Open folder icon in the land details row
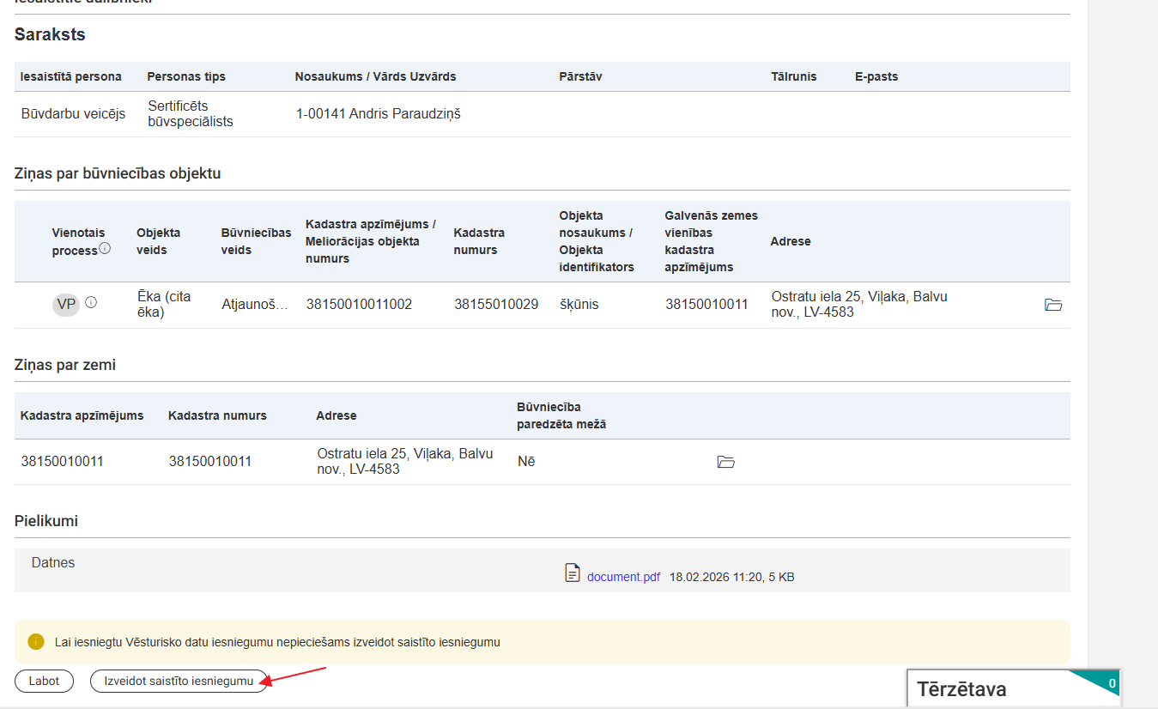 pos(725,462)
